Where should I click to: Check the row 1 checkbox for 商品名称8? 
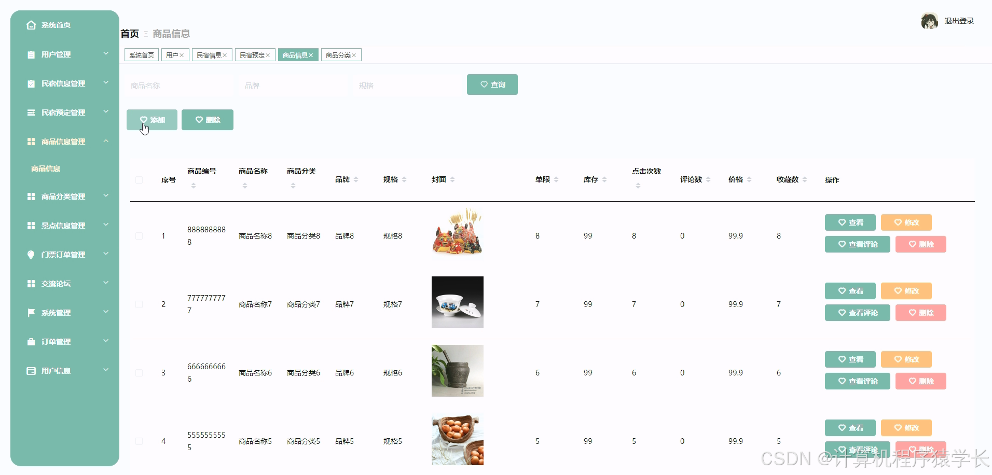[x=139, y=236]
